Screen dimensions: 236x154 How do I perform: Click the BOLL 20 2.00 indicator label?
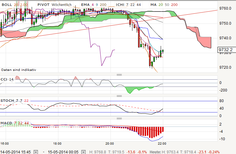(15, 5)
